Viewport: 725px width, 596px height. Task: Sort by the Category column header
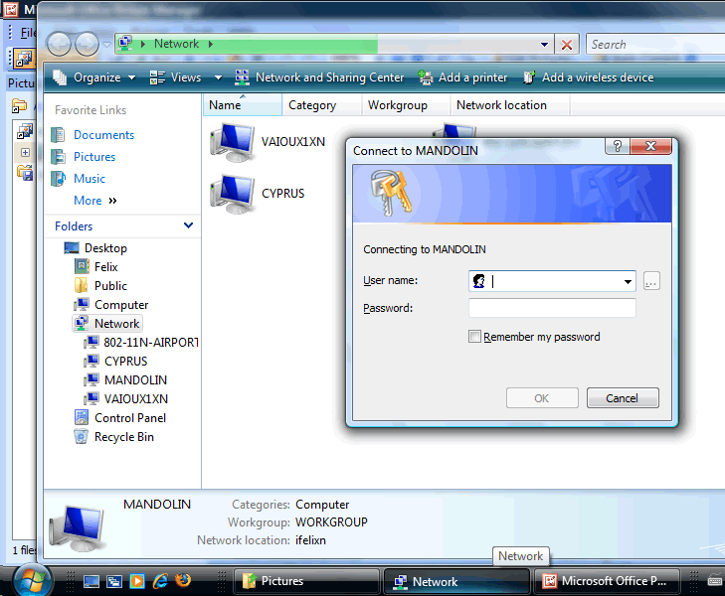tap(311, 105)
